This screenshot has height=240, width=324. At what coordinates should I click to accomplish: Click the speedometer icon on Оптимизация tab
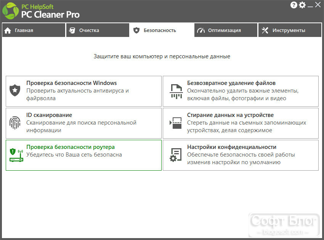click(200, 30)
